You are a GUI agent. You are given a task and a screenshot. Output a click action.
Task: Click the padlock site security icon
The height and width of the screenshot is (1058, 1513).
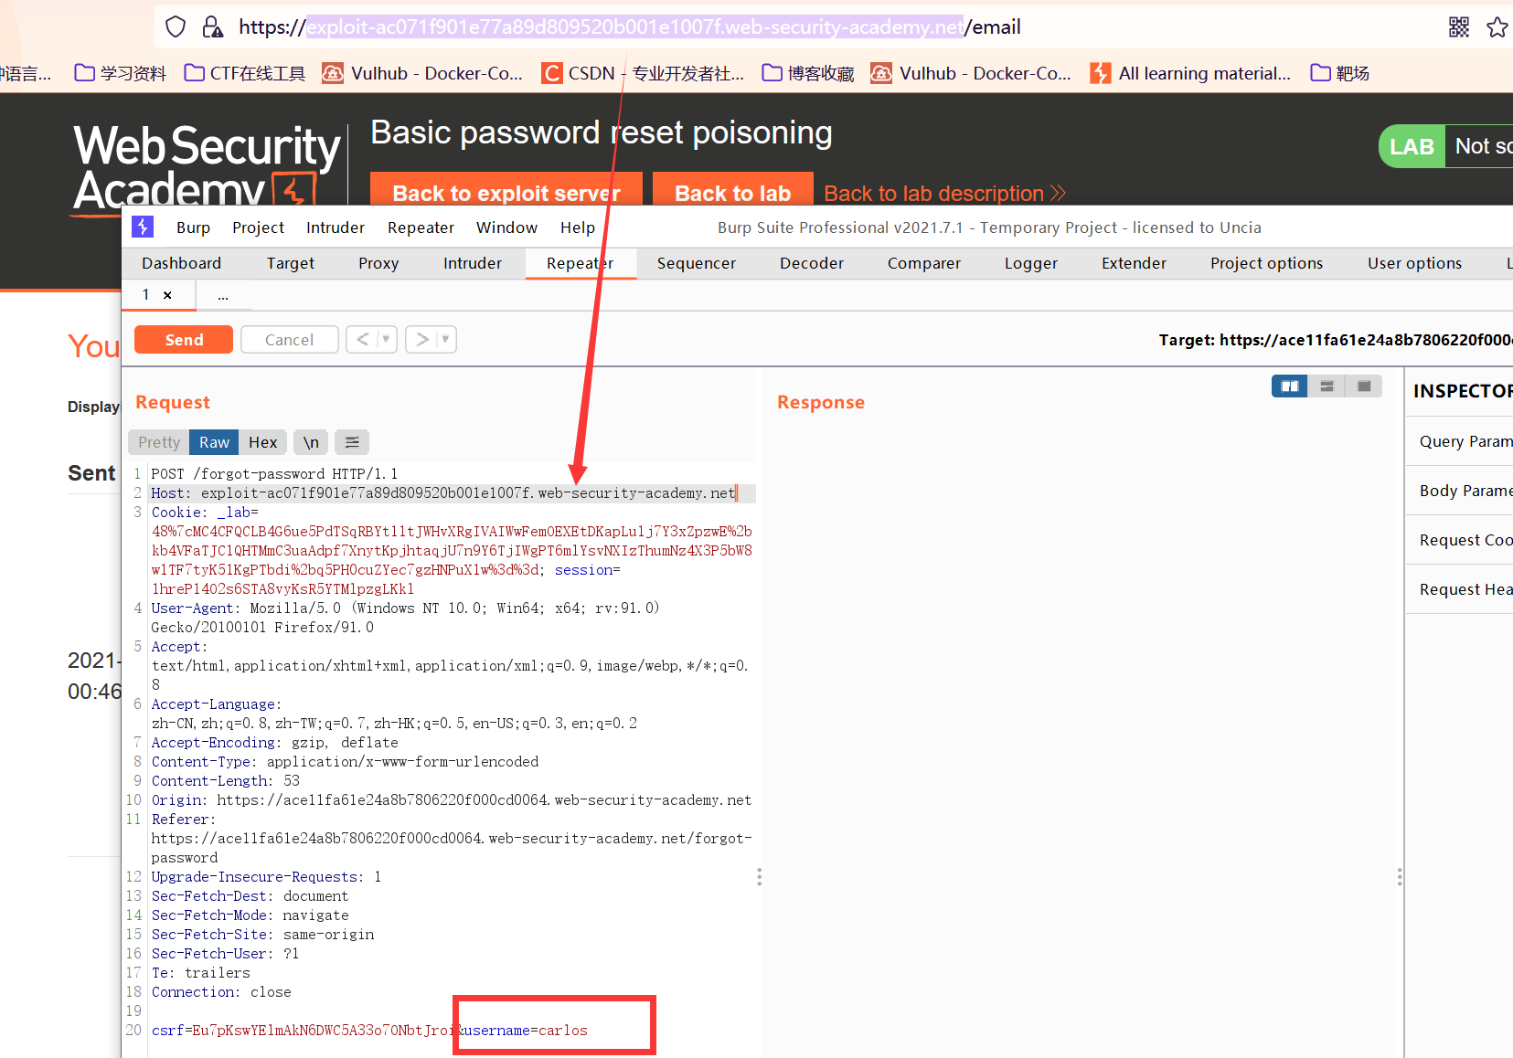(x=212, y=26)
